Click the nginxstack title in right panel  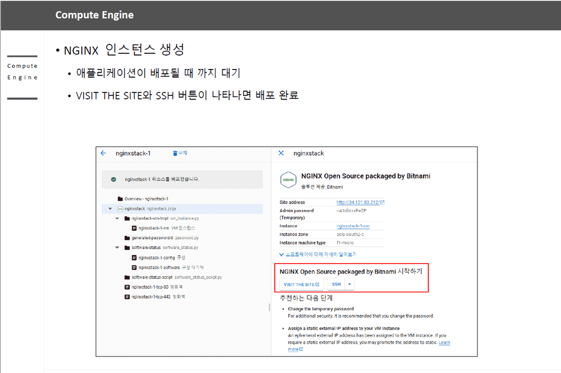(x=309, y=153)
